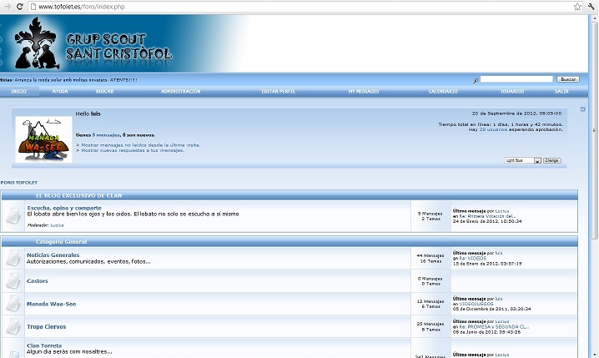Image resolution: width=599 pixels, height=358 pixels.
Task: Open the AYUDA menu tab
Action: point(60,92)
